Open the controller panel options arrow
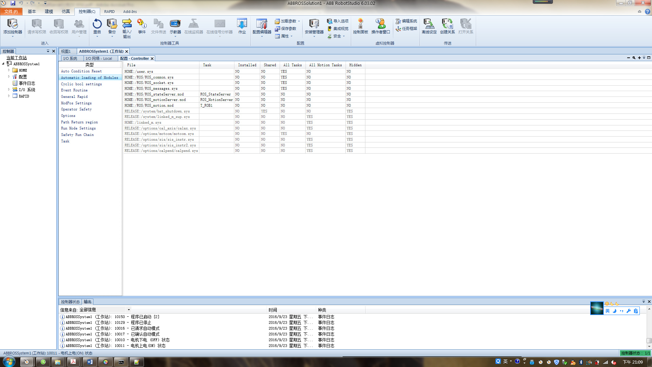Viewport: 652px width, 367px height. click(48, 51)
